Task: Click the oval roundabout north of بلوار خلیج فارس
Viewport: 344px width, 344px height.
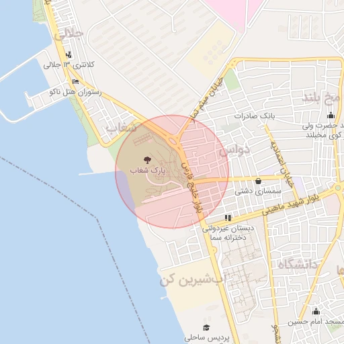Action: point(173,141)
